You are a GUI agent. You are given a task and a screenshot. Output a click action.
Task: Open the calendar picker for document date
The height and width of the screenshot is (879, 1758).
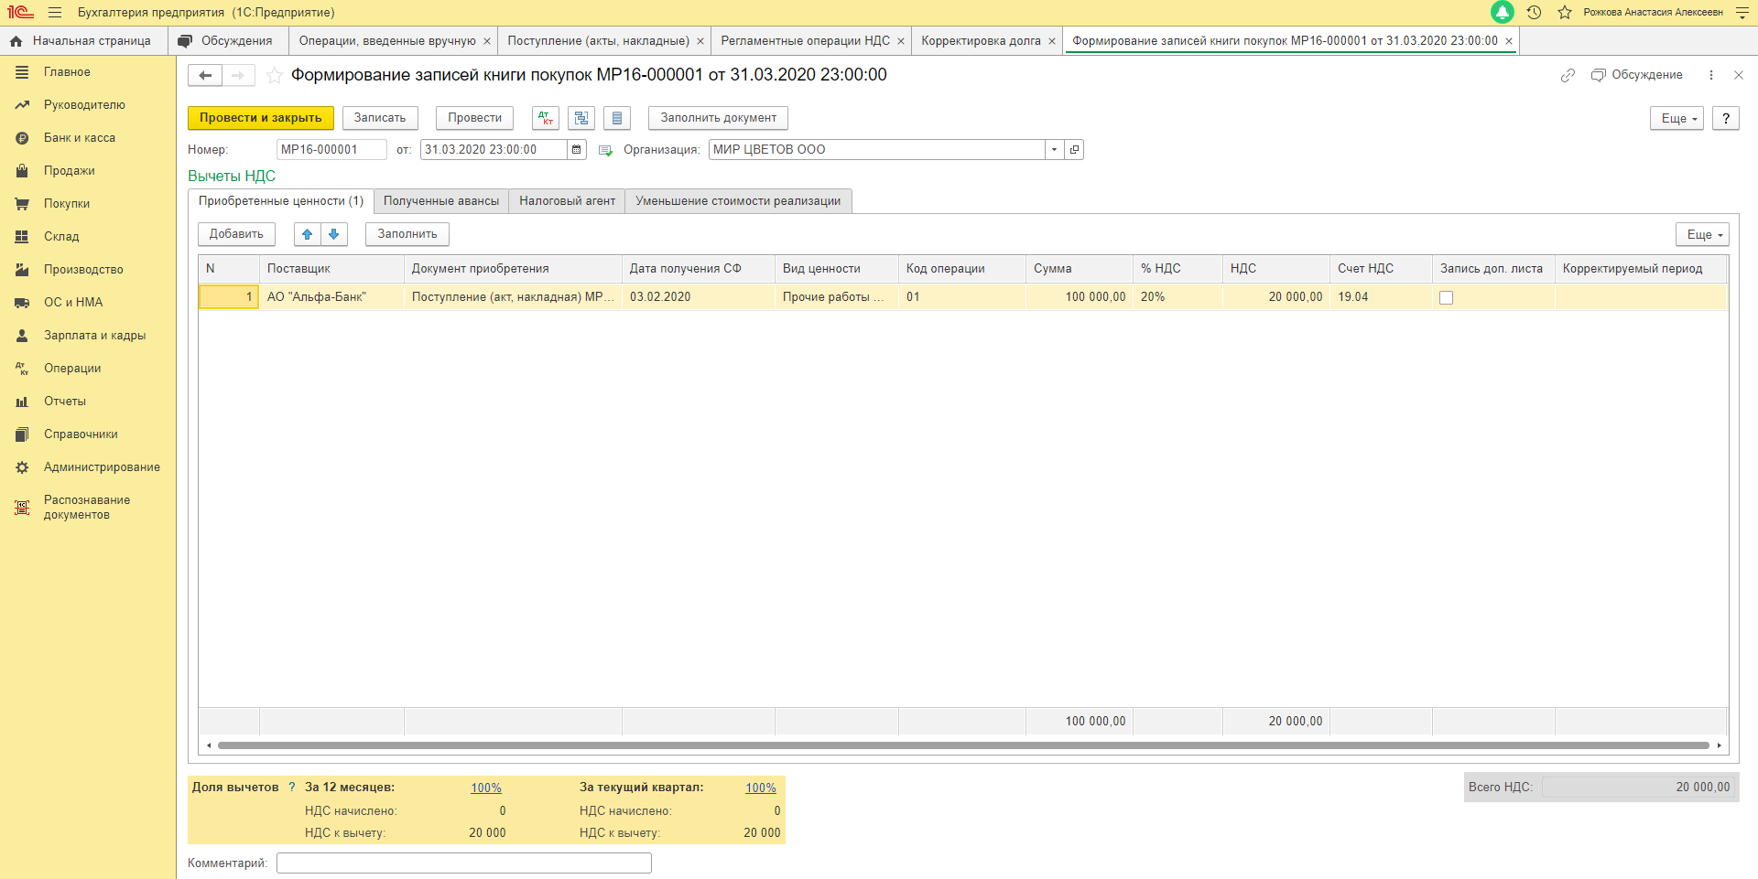tap(576, 150)
